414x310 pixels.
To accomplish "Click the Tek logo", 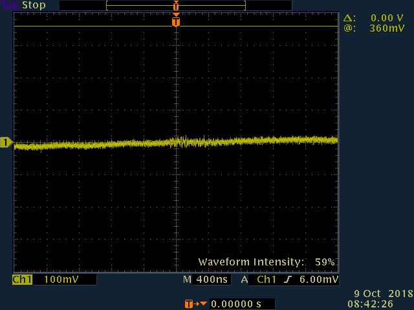I will (10, 5).
